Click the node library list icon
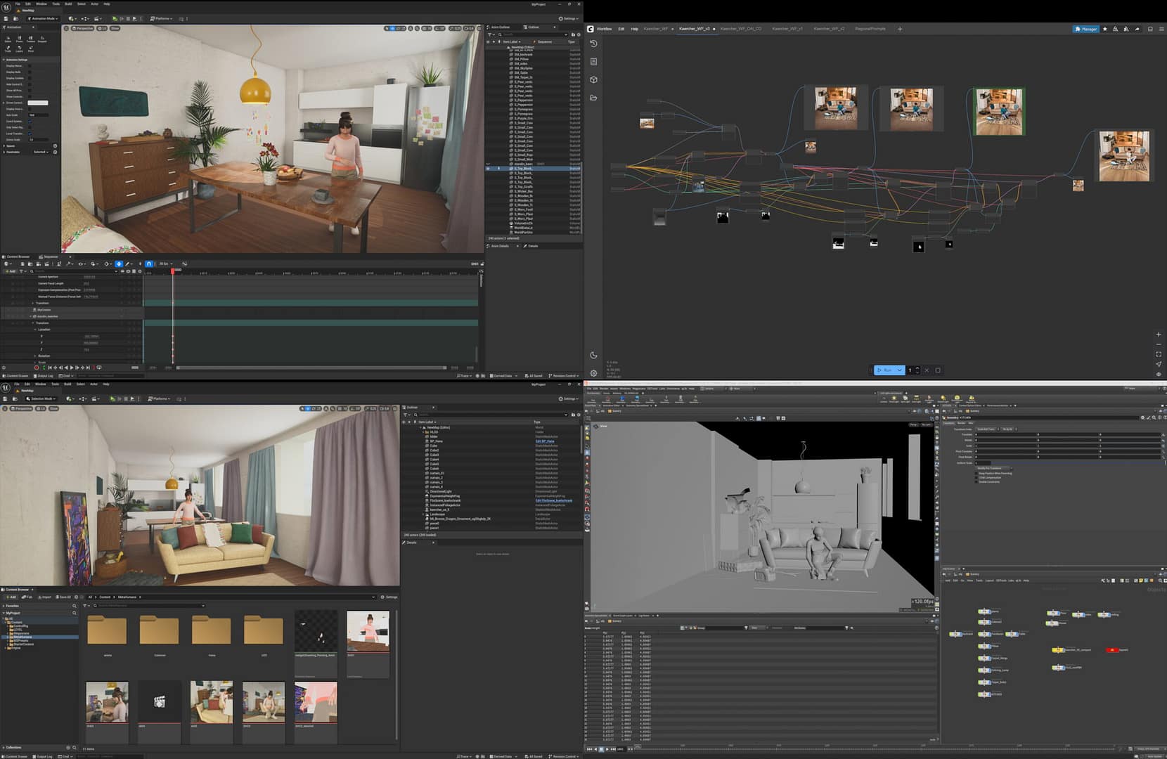Viewport: 1167px width, 759px height. point(594,62)
